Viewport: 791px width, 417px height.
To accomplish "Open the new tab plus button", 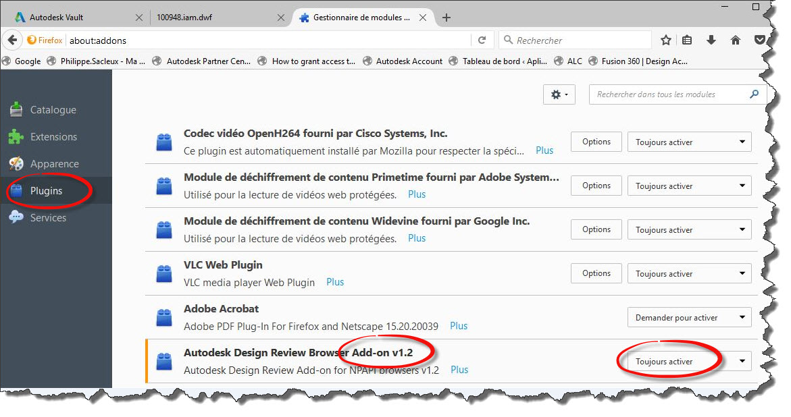I will pos(446,18).
